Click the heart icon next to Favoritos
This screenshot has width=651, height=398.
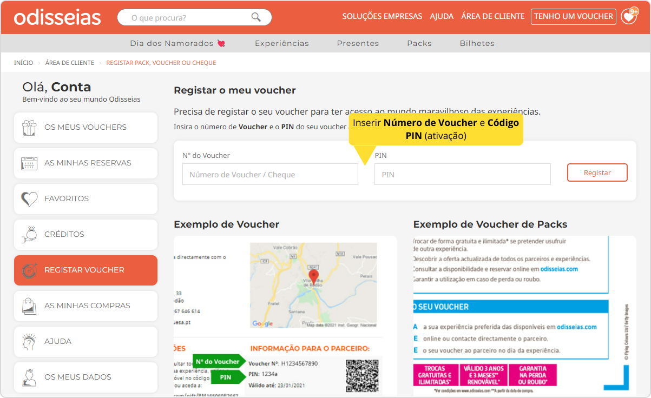pyautogui.click(x=29, y=198)
